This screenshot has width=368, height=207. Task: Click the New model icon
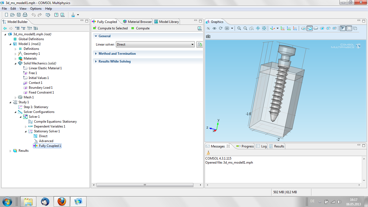point(6,15)
